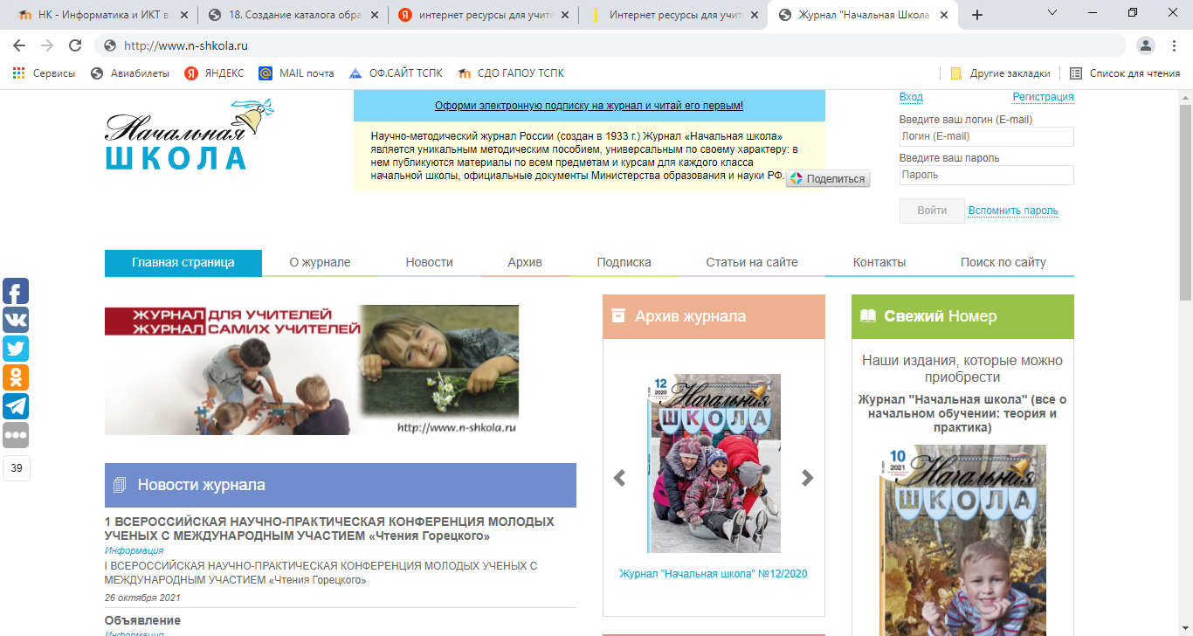This screenshot has width=1193, height=636.
Task: Open Другие закладки folder
Action: tap(999, 73)
